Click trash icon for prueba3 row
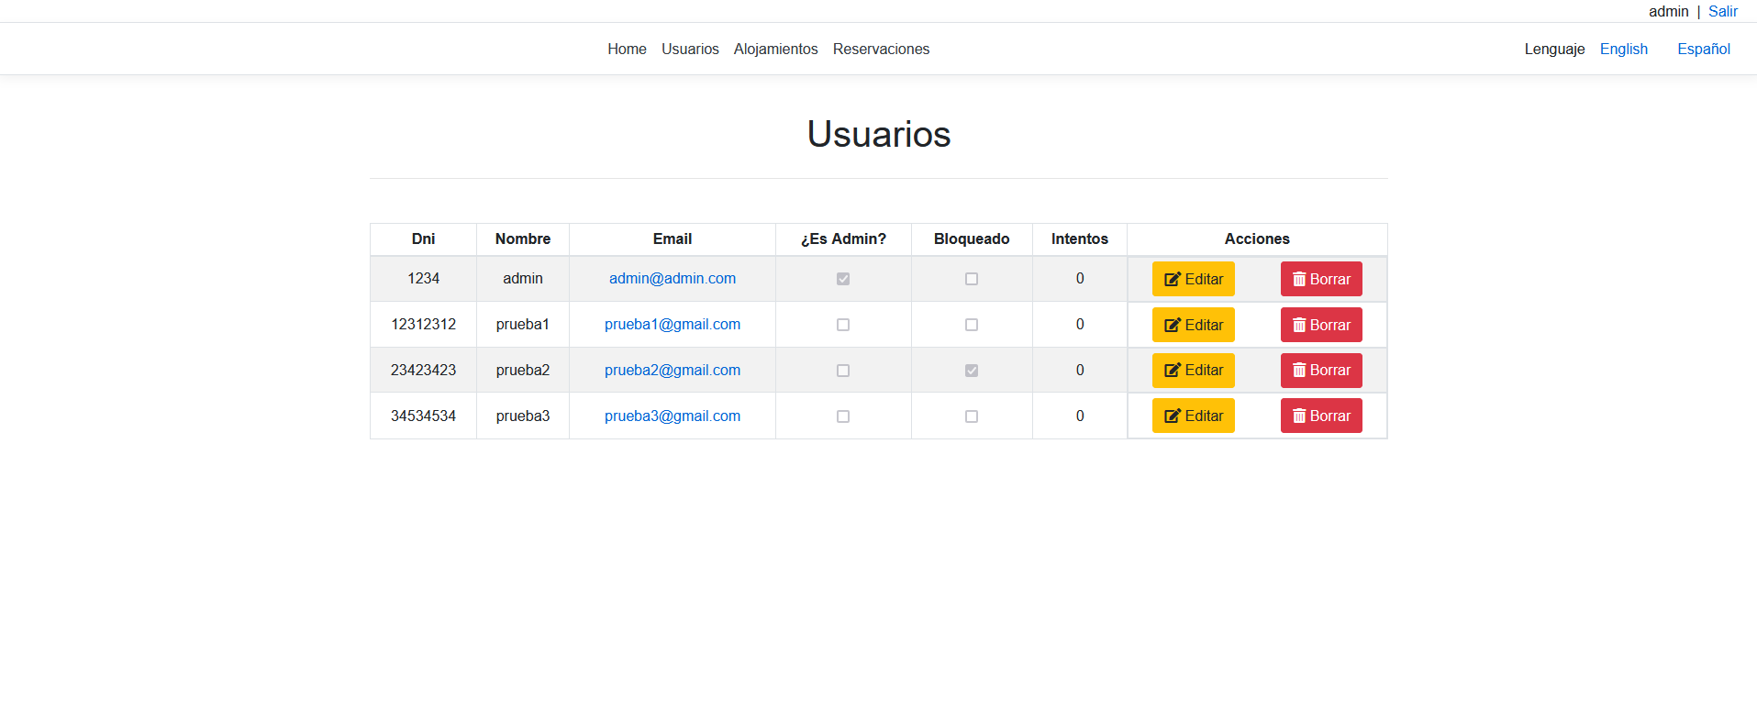 (1299, 416)
